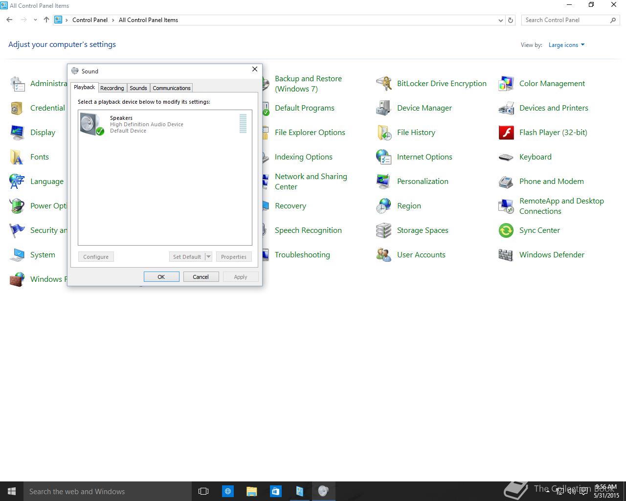The width and height of the screenshot is (626, 501).
Task: Open the Keyboard icon
Action: point(506,157)
